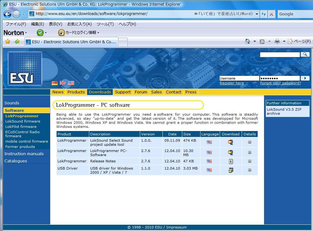Open the feeds dropdown arrow
313x231 pixels.
(269, 42)
